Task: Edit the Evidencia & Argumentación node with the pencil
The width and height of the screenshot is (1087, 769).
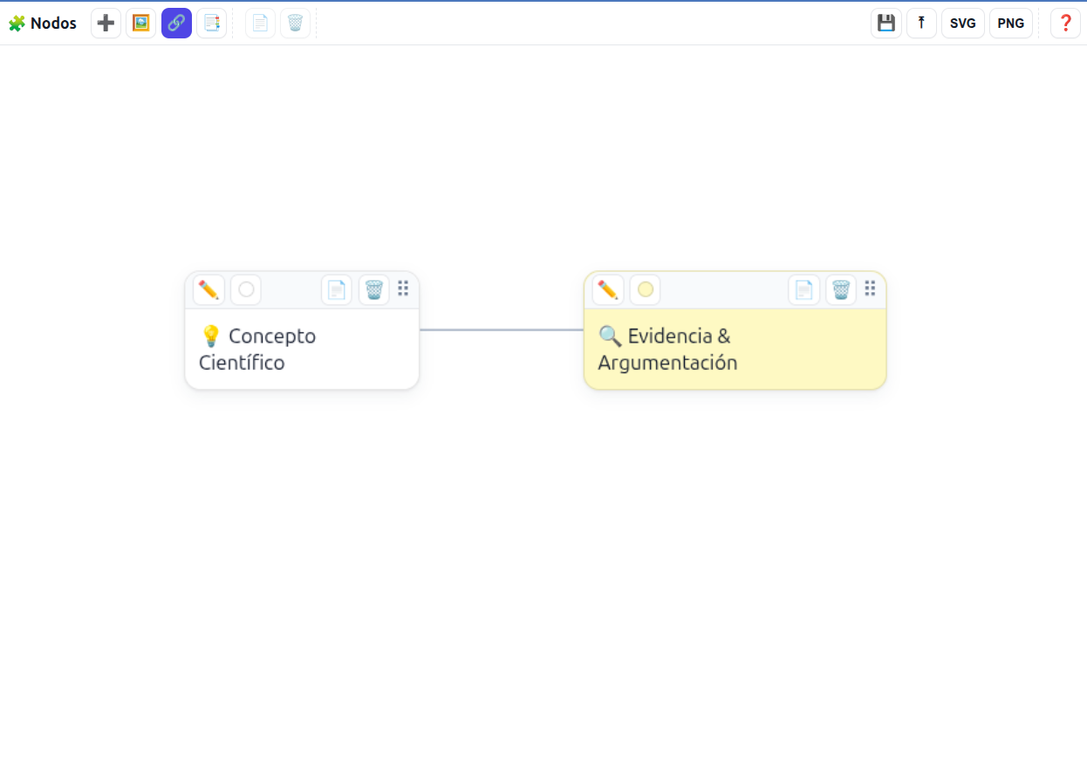Action: tap(608, 289)
